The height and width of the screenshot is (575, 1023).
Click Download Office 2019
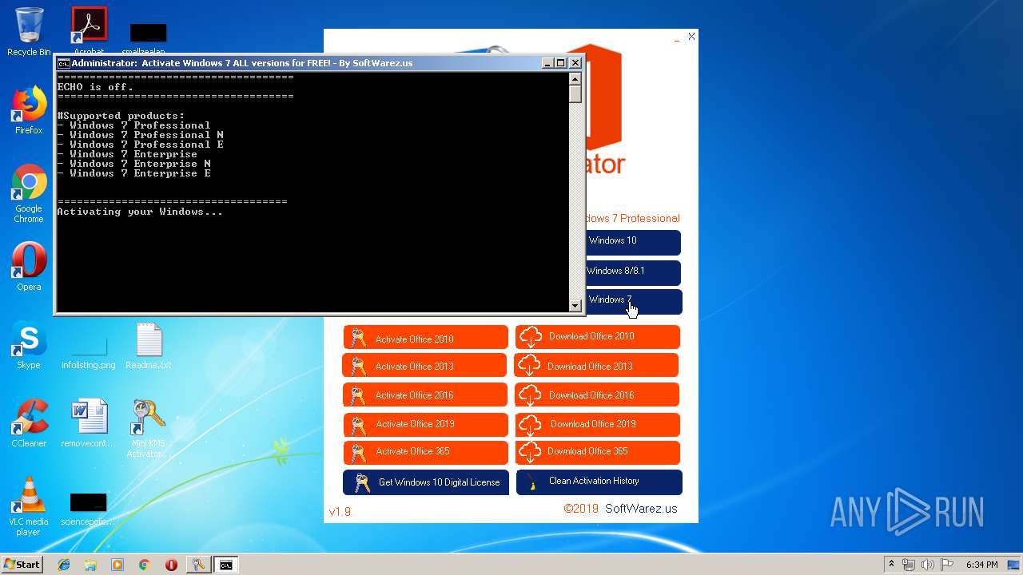click(598, 424)
